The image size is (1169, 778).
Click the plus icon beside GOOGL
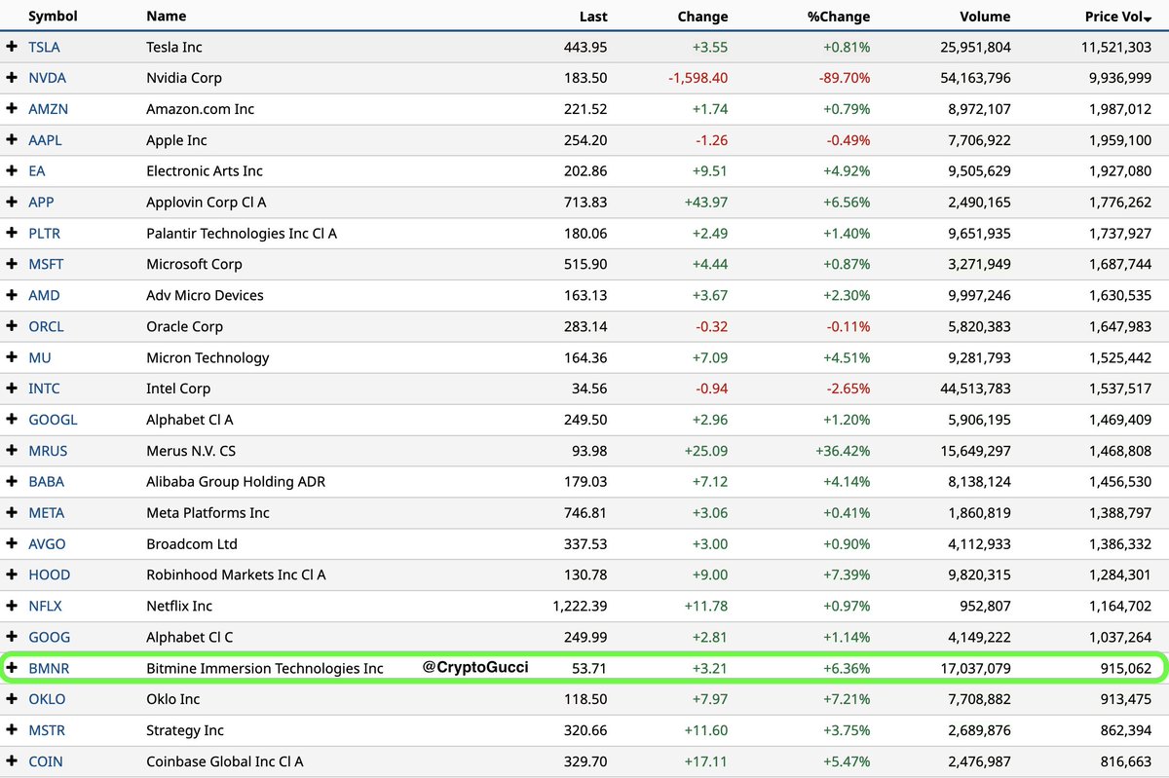pos(12,420)
